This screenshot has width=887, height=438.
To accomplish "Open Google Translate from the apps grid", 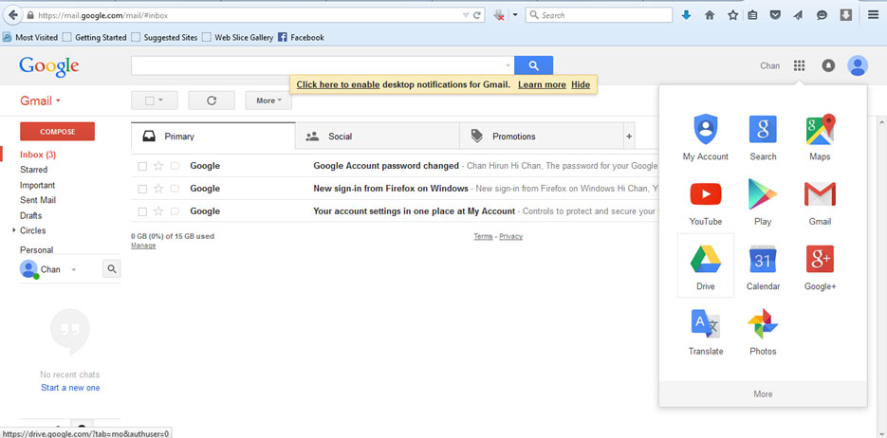I will pos(705,330).
